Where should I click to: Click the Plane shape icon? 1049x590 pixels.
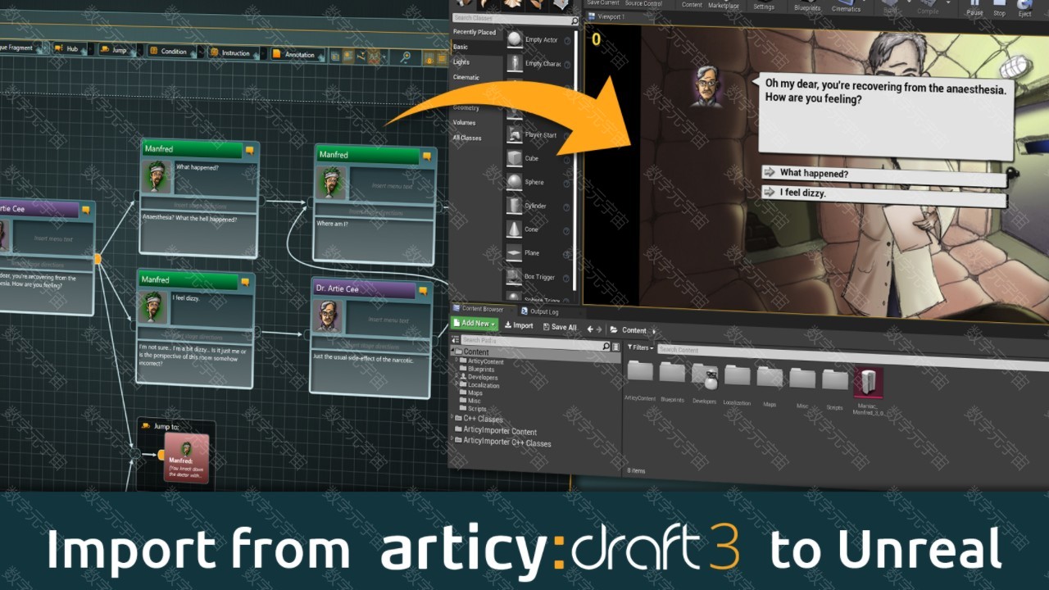click(x=514, y=253)
